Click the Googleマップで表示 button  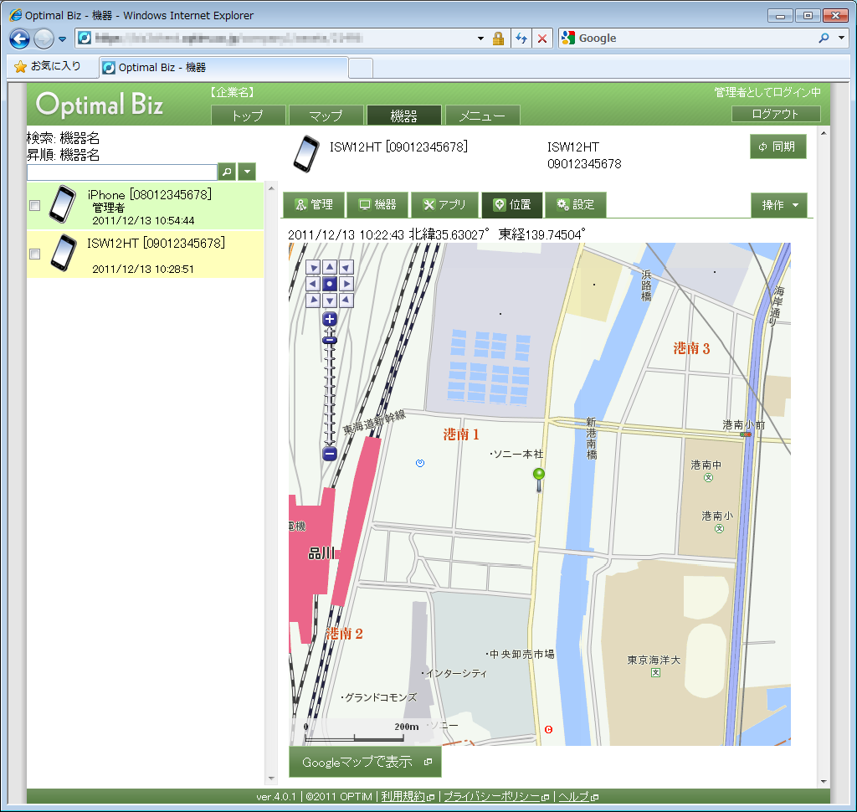(x=365, y=762)
